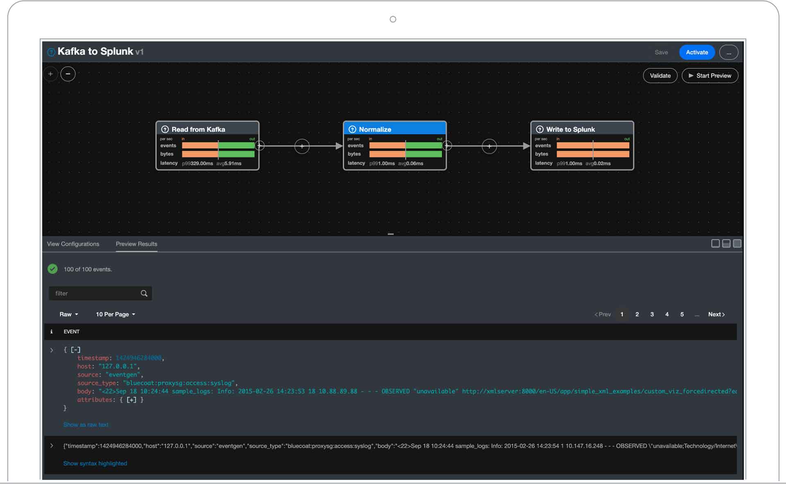Collapse the JSON object with [-] toggle

coord(76,350)
